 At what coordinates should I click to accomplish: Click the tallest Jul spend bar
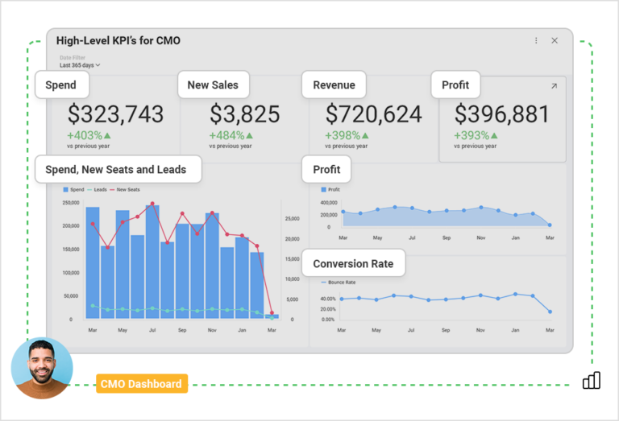(152, 262)
